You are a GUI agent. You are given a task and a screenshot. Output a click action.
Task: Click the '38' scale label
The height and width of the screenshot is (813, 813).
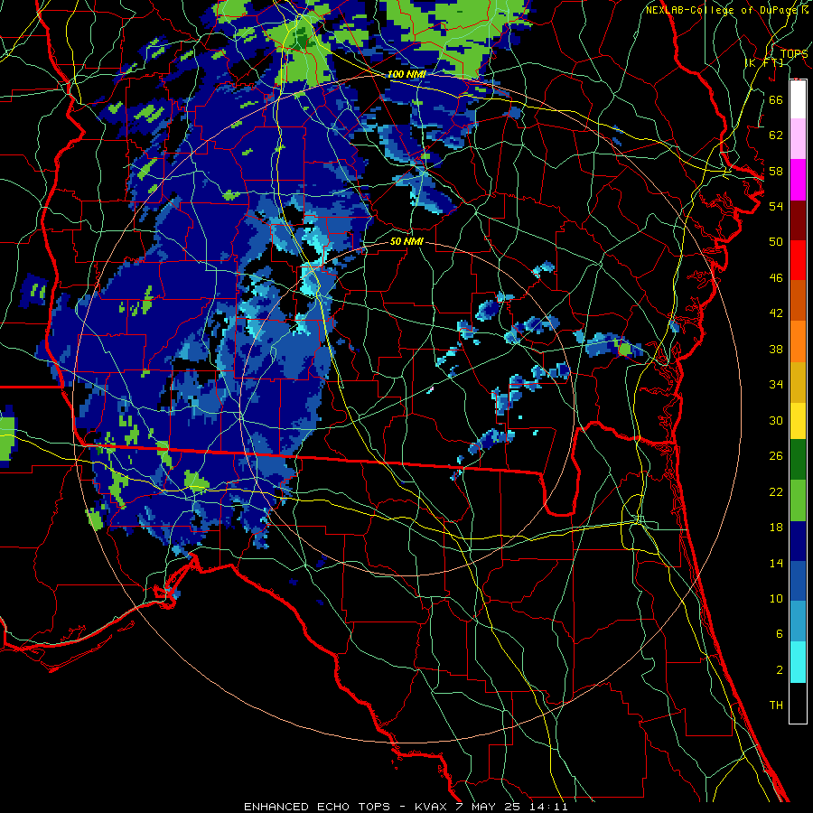[776, 349]
